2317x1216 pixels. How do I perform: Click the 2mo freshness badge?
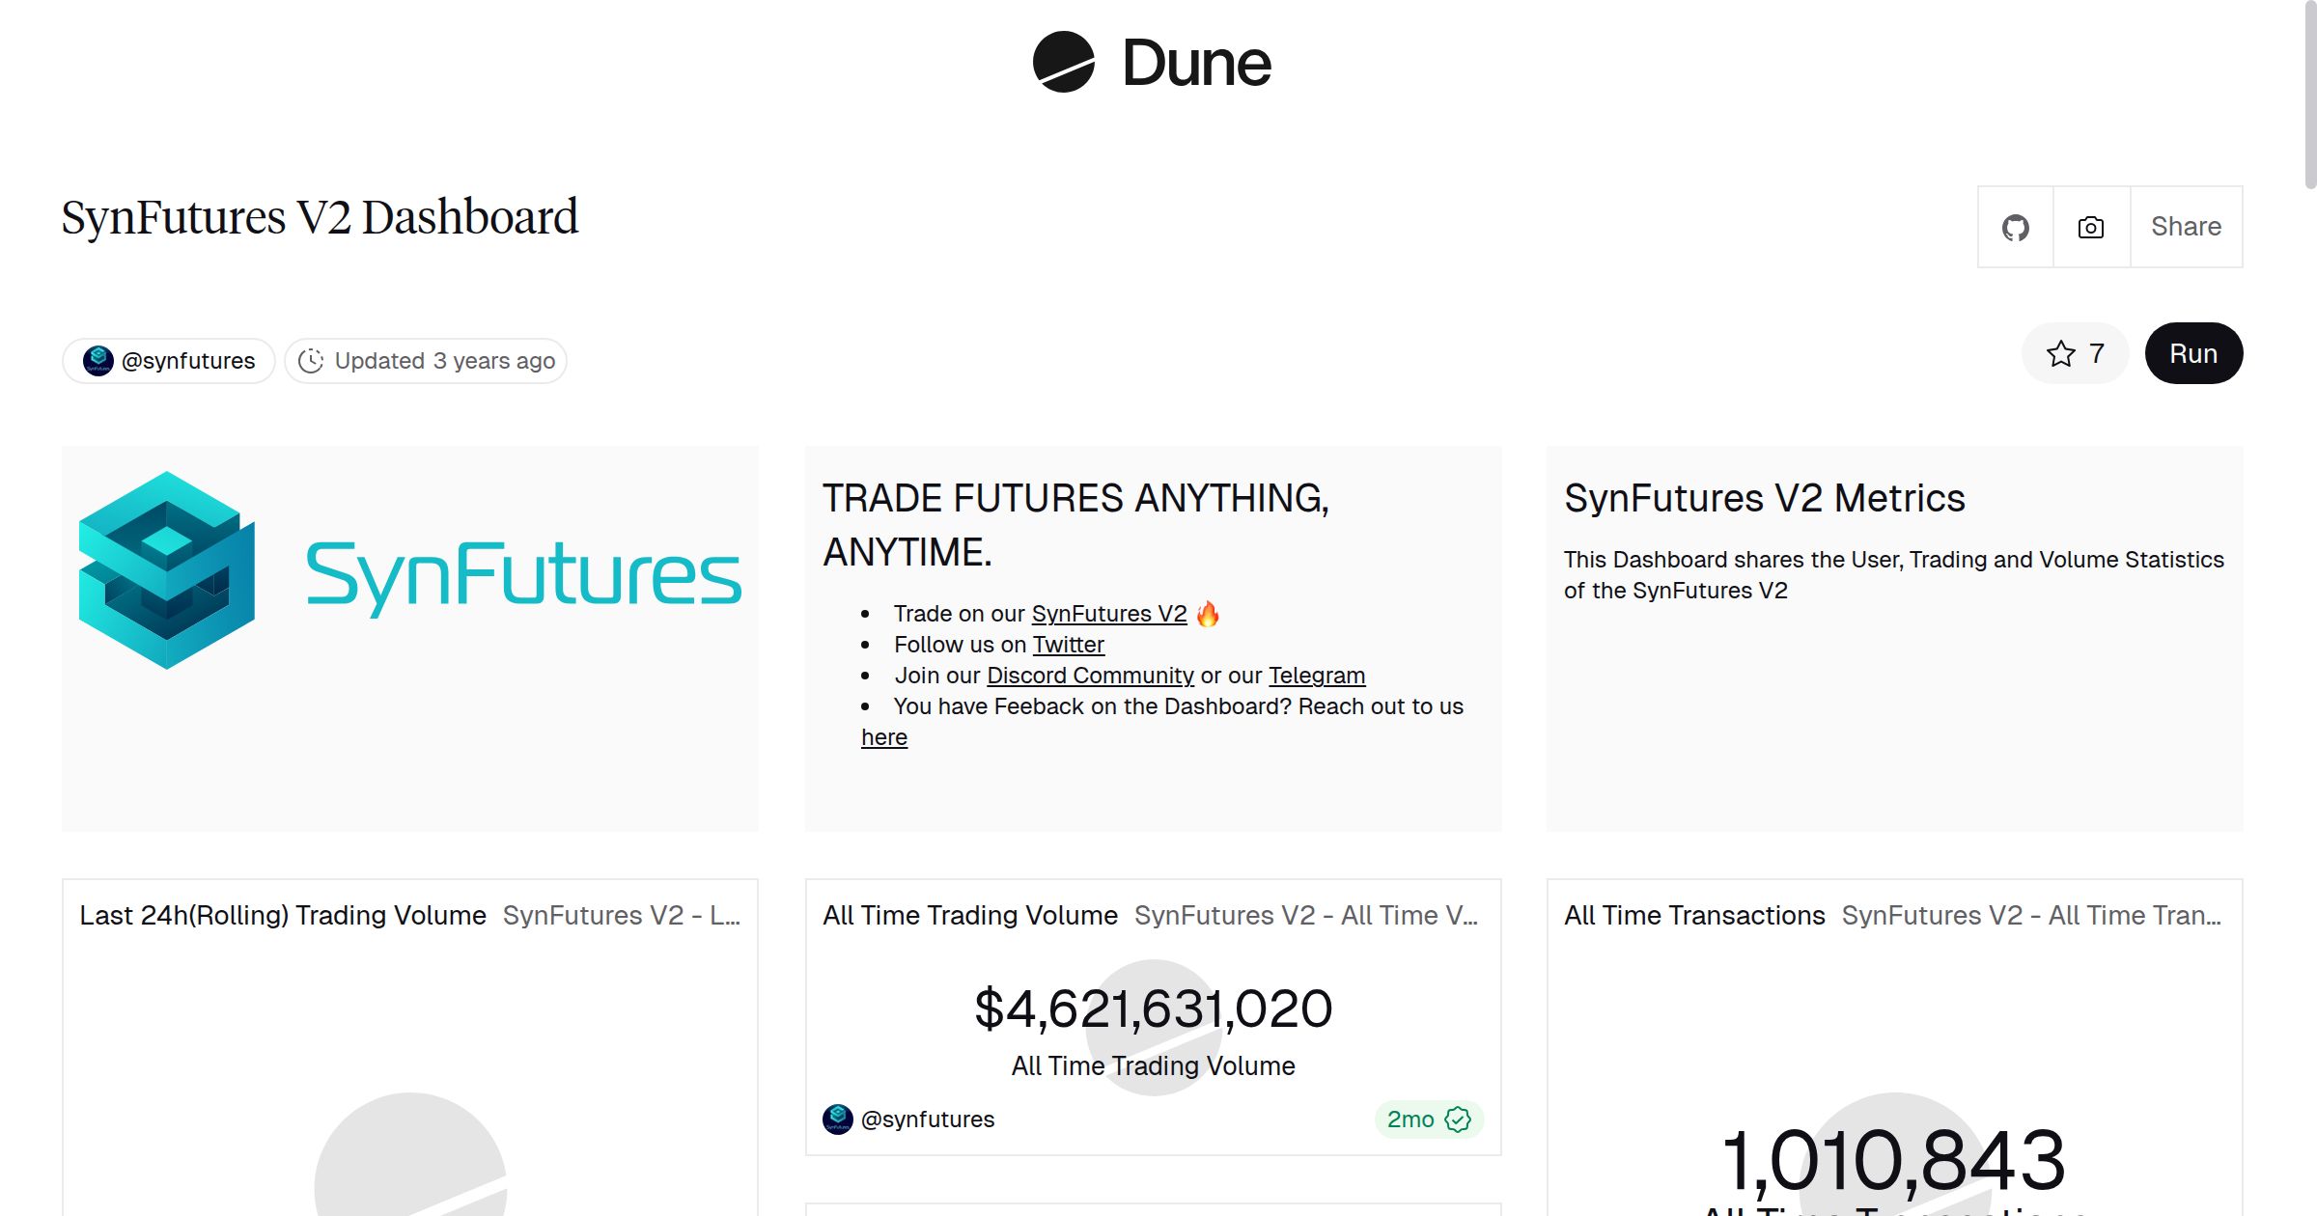tap(1427, 1119)
